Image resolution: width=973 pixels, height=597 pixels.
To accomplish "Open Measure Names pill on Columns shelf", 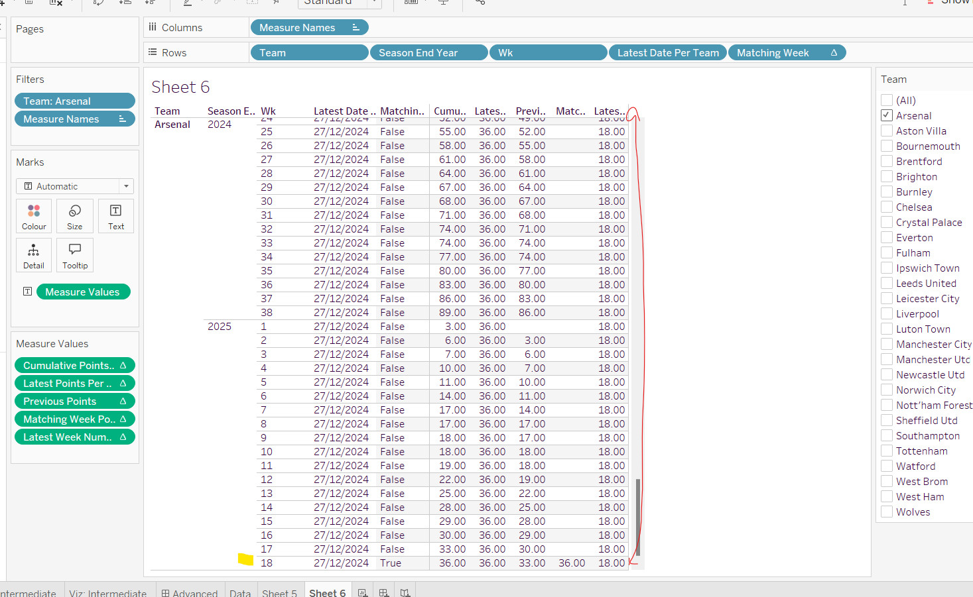I will tap(309, 27).
